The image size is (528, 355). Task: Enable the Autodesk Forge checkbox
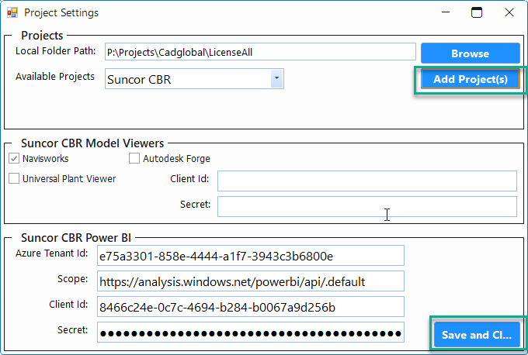click(134, 158)
